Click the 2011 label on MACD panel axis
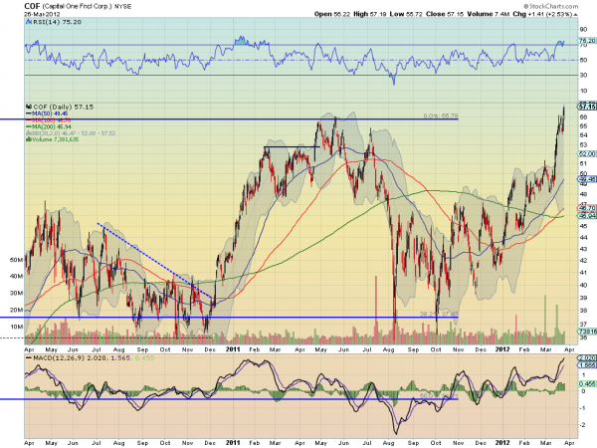 [233, 443]
